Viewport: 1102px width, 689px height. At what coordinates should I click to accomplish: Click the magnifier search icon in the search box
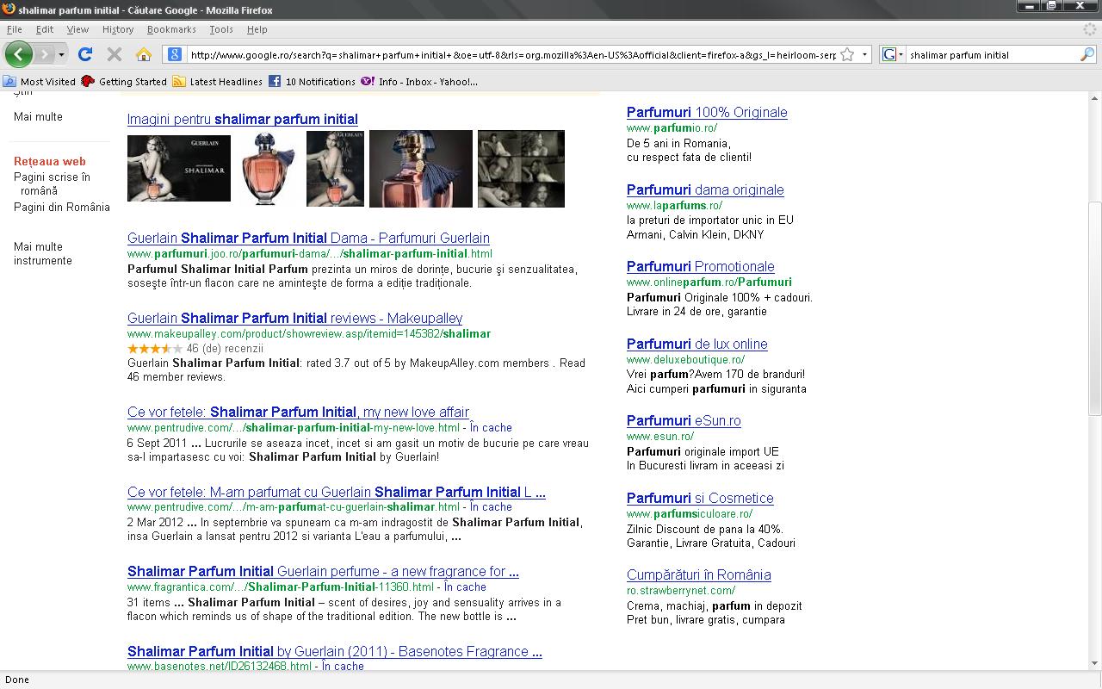point(1087,54)
